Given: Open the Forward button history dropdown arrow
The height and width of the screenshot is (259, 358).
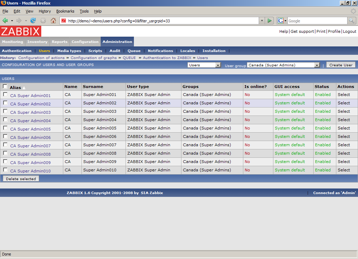Looking at the screenshot, I should 26,21.
